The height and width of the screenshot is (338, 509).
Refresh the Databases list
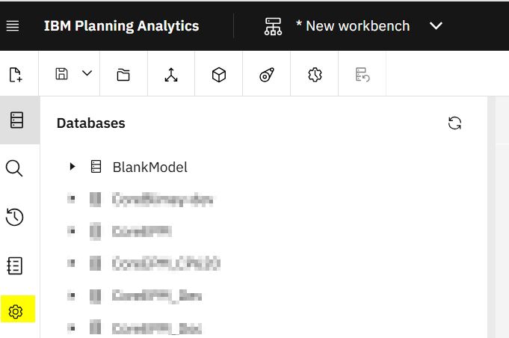click(454, 123)
